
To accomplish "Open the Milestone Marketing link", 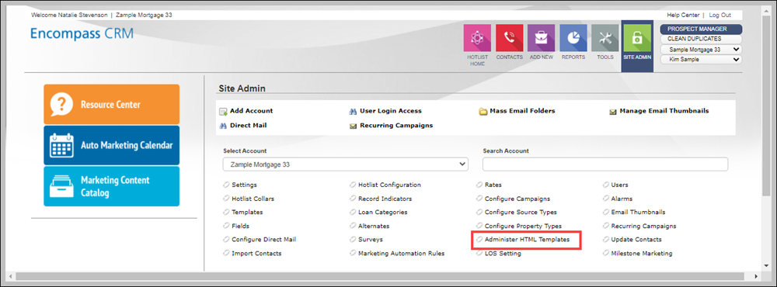I will pyautogui.click(x=642, y=254).
